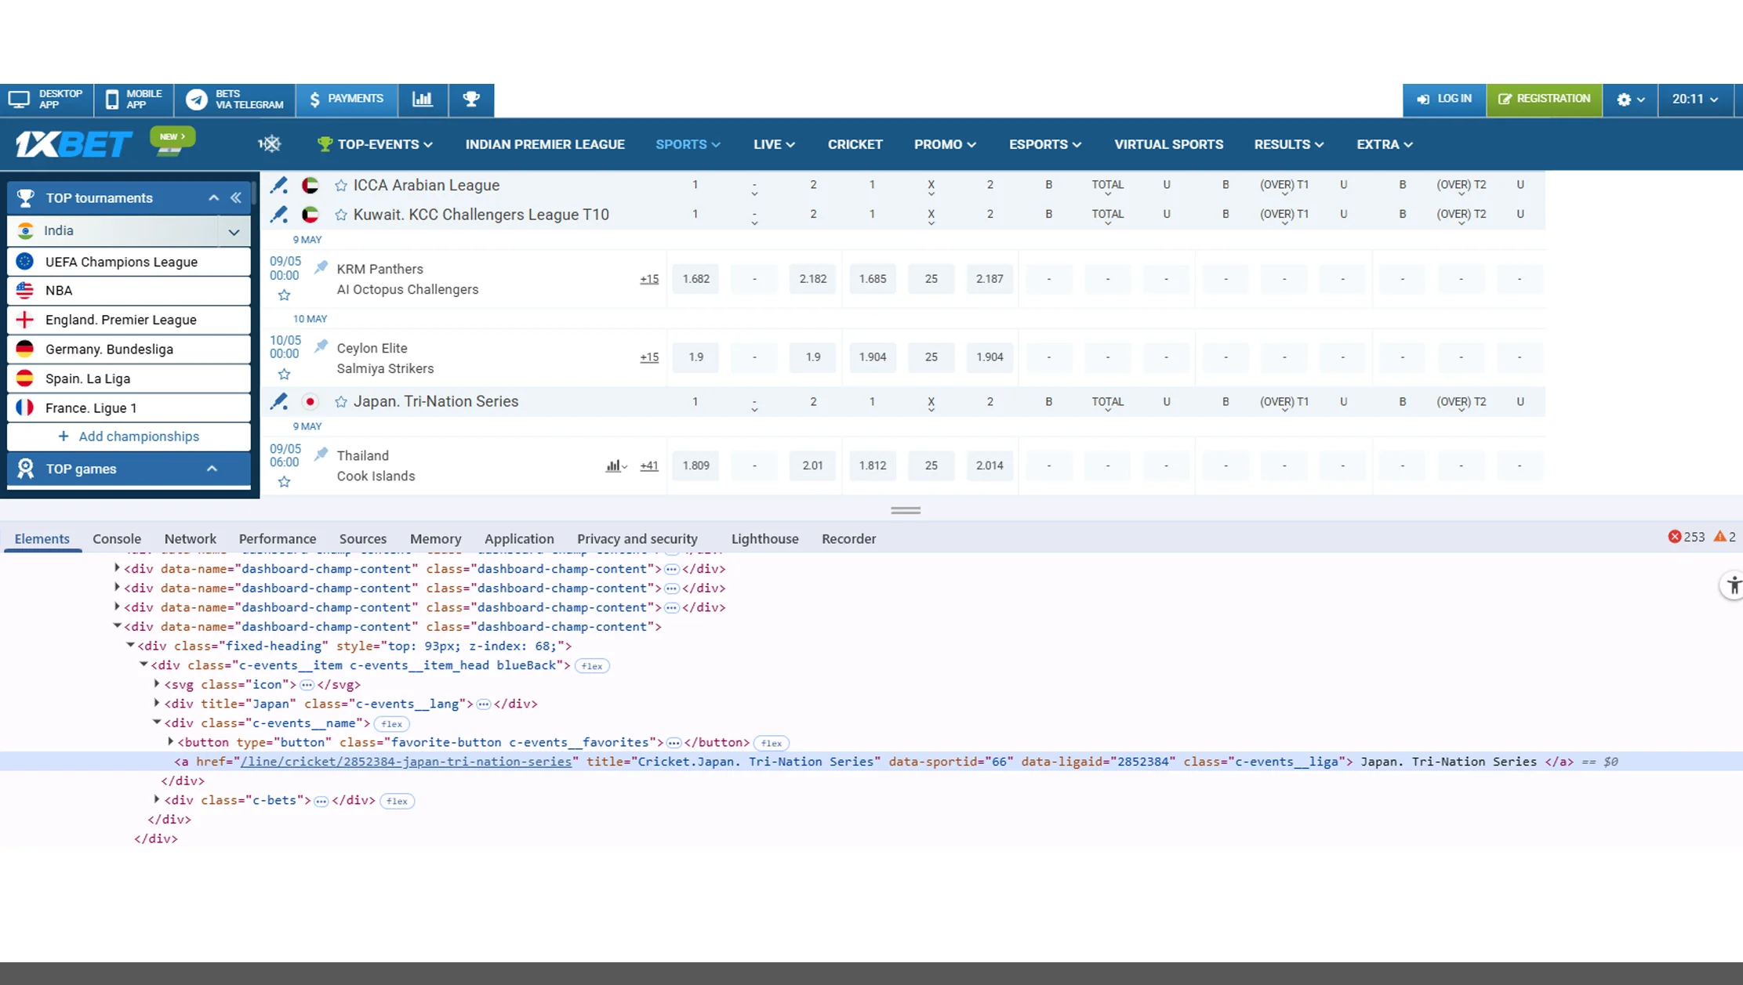1743x985 pixels.
Task: Select odds 1.682 for KRM Panthers
Action: pos(695,279)
